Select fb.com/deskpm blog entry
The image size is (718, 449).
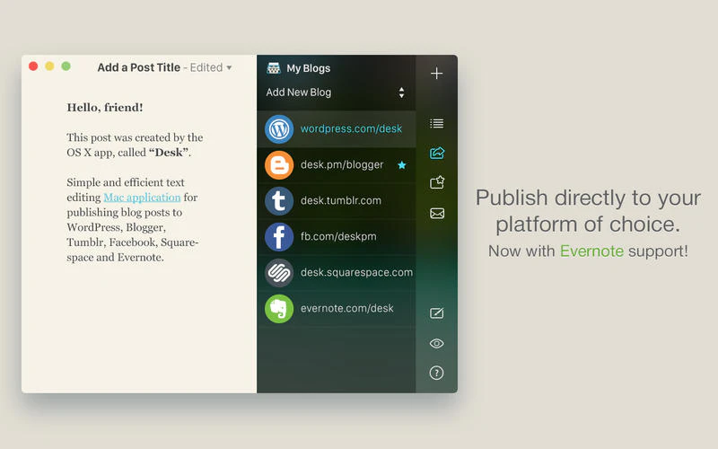[x=336, y=237]
